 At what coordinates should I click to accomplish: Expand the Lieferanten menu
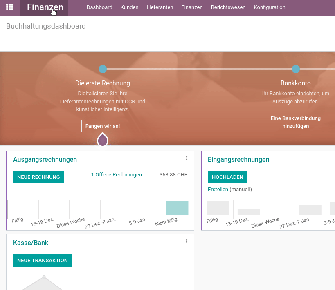pos(160,7)
